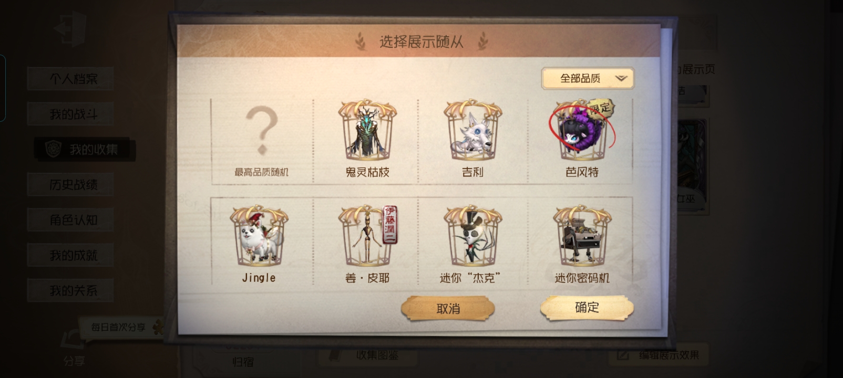Image resolution: width=843 pixels, height=378 pixels.
Task: Select the Jingle dog pet icon
Action: click(259, 236)
